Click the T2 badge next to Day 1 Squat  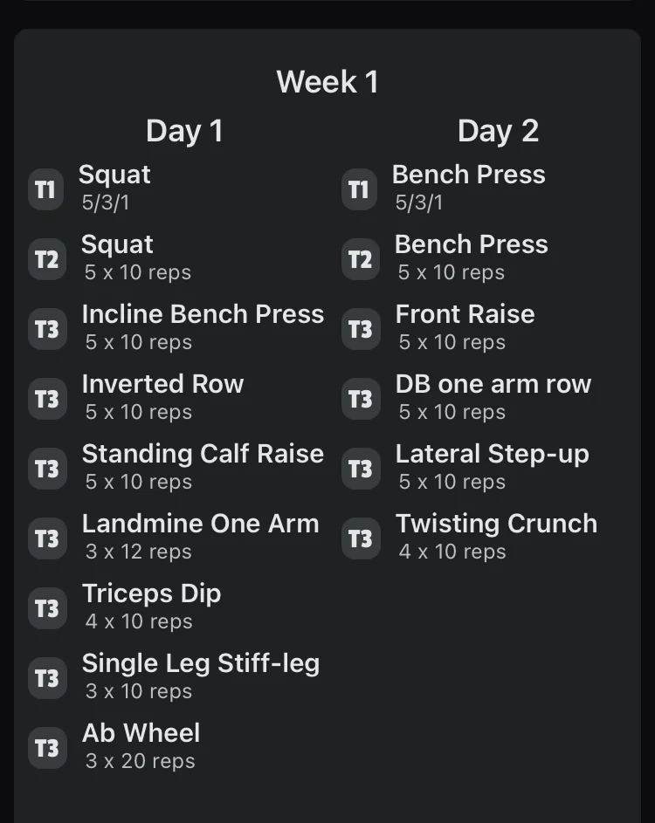pos(46,259)
